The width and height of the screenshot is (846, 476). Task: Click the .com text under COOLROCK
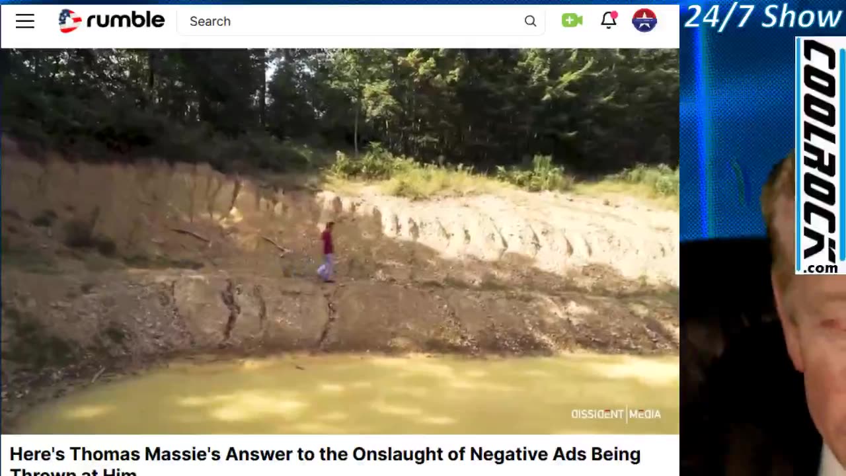click(821, 268)
